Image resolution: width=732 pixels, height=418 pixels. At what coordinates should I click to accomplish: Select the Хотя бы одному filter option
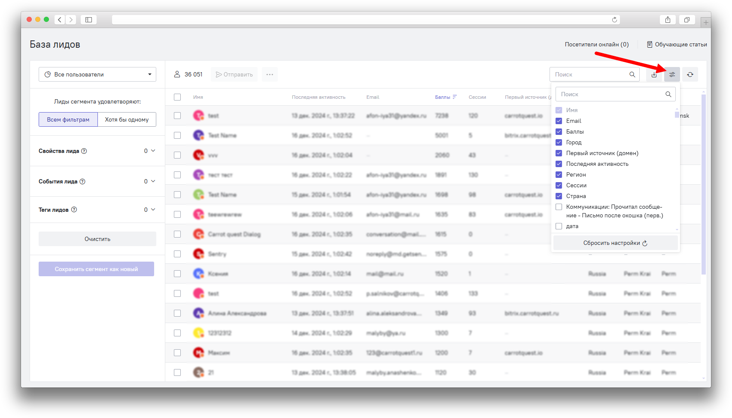(127, 119)
